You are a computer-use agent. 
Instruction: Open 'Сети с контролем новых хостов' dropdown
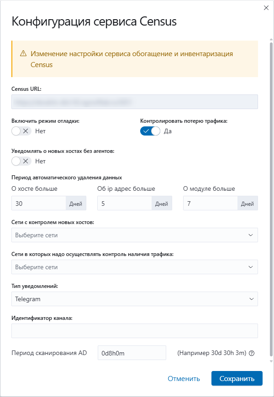pos(135,235)
